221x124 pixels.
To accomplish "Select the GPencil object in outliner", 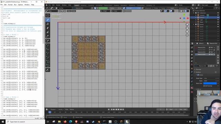I will [202, 18].
